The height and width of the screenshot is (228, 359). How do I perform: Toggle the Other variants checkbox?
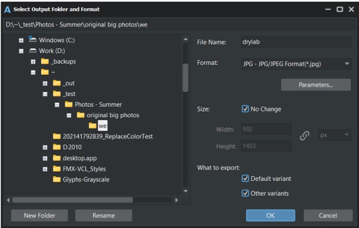(x=245, y=193)
